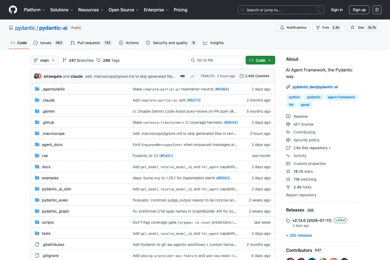The height and width of the screenshot is (260, 390).
Task: Open the Insights tab
Action: click(213, 43)
